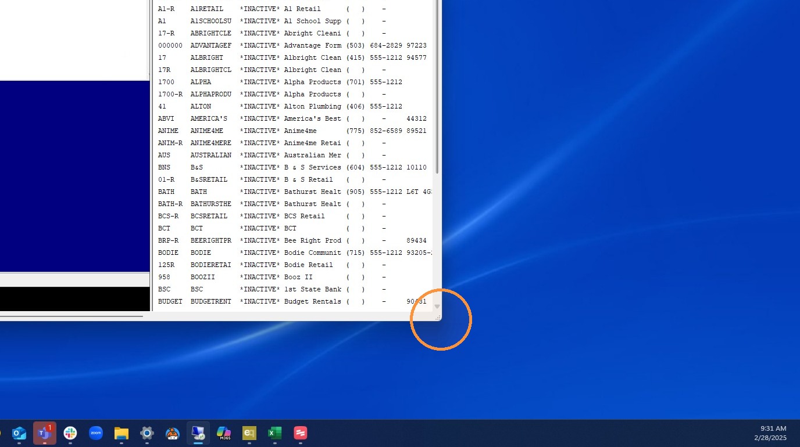Open the gear Settings icon in taskbar
This screenshot has width=800, height=447.
[147, 433]
